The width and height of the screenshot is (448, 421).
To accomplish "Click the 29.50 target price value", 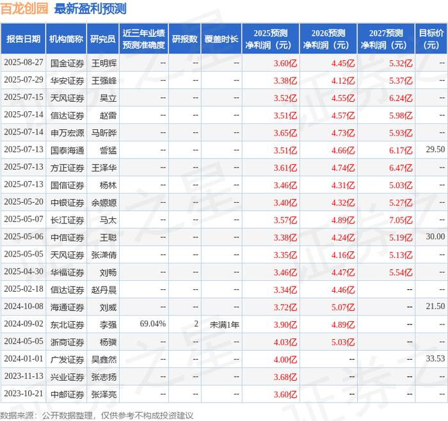I will point(435,149).
